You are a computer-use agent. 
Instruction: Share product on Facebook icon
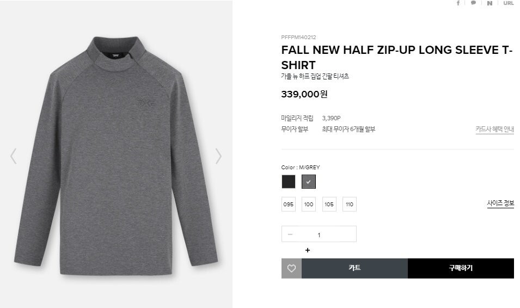pyautogui.click(x=458, y=3)
